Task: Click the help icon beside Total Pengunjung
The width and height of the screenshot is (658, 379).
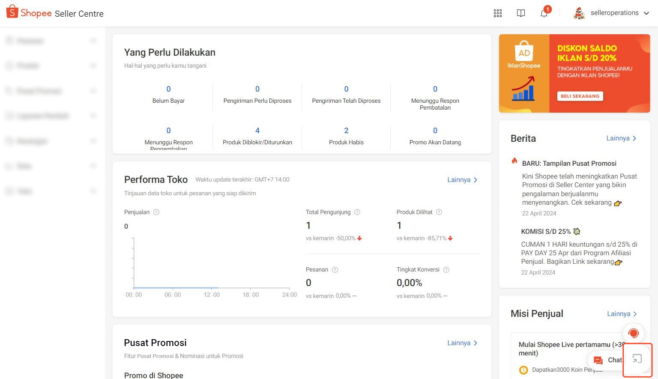Action: tap(357, 212)
